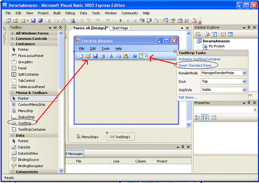Click the Print icon on form ToolStrip
This screenshot has height=183, width=259.
[102, 56]
